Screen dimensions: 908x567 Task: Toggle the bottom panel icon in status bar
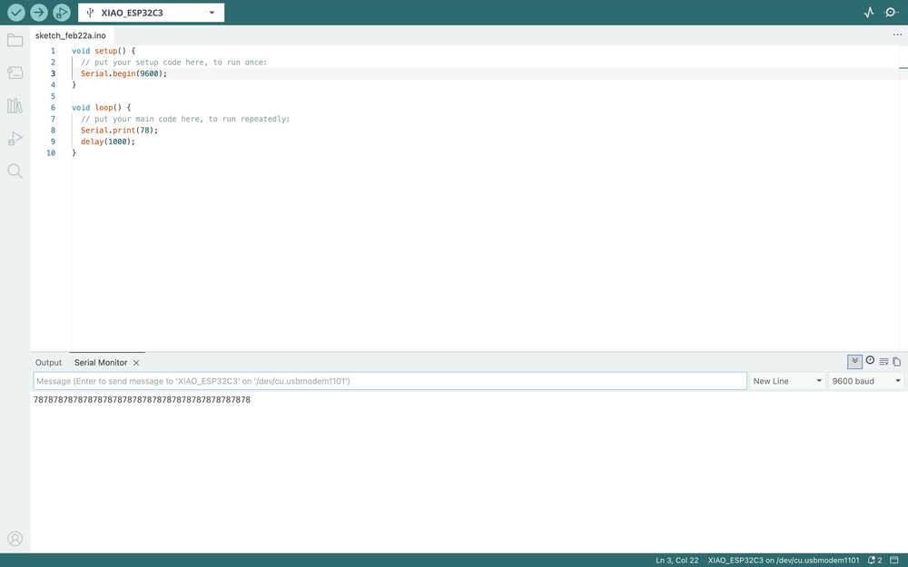(894, 560)
